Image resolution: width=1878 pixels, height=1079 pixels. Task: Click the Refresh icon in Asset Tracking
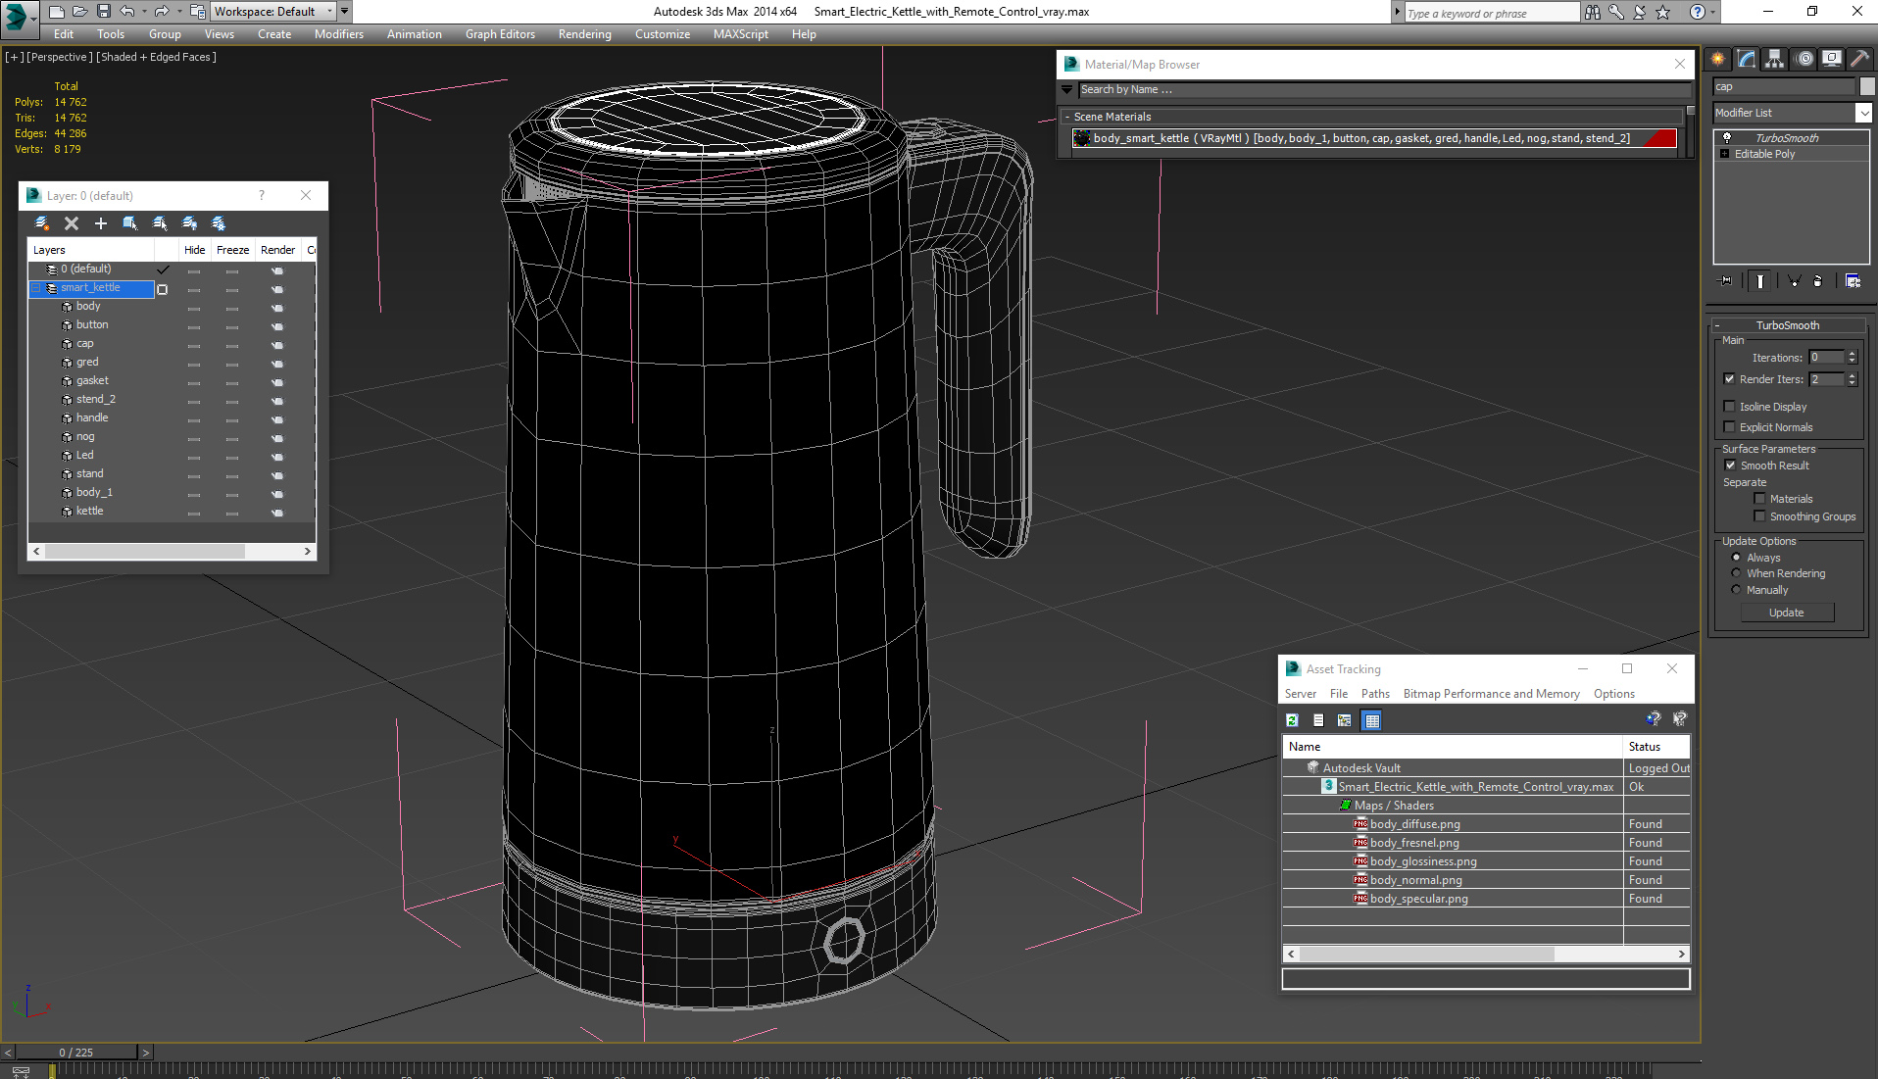click(x=1292, y=720)
